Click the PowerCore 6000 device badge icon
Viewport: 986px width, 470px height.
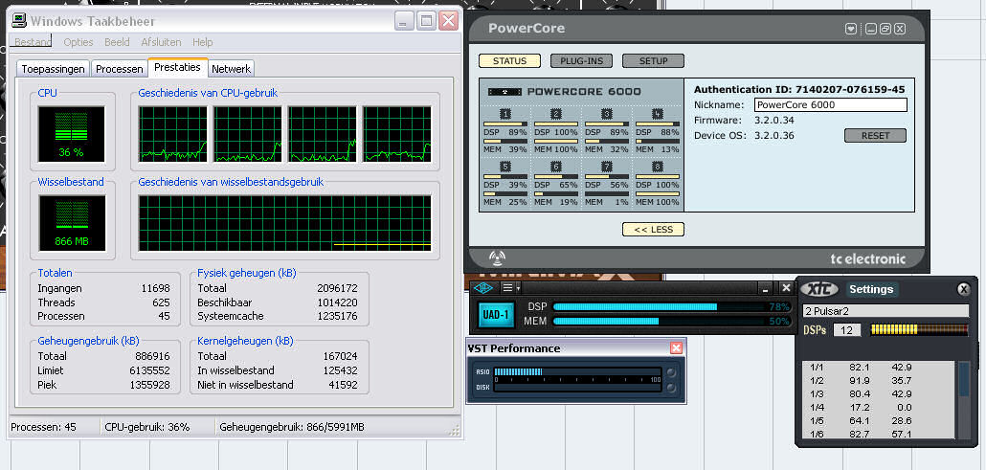point(504,92)
